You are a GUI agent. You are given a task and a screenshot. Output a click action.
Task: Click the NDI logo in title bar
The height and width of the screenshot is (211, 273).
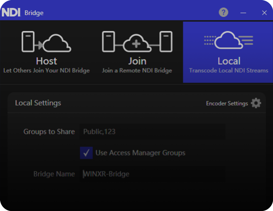click(11, 13)
